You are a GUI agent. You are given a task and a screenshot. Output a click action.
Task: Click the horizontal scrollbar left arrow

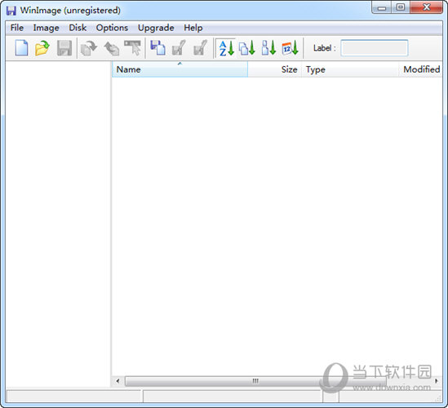(x=118, y=381)
